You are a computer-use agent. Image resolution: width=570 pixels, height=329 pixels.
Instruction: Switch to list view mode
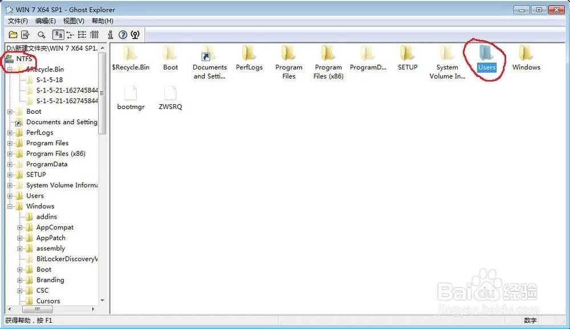[x=82, y=35]
